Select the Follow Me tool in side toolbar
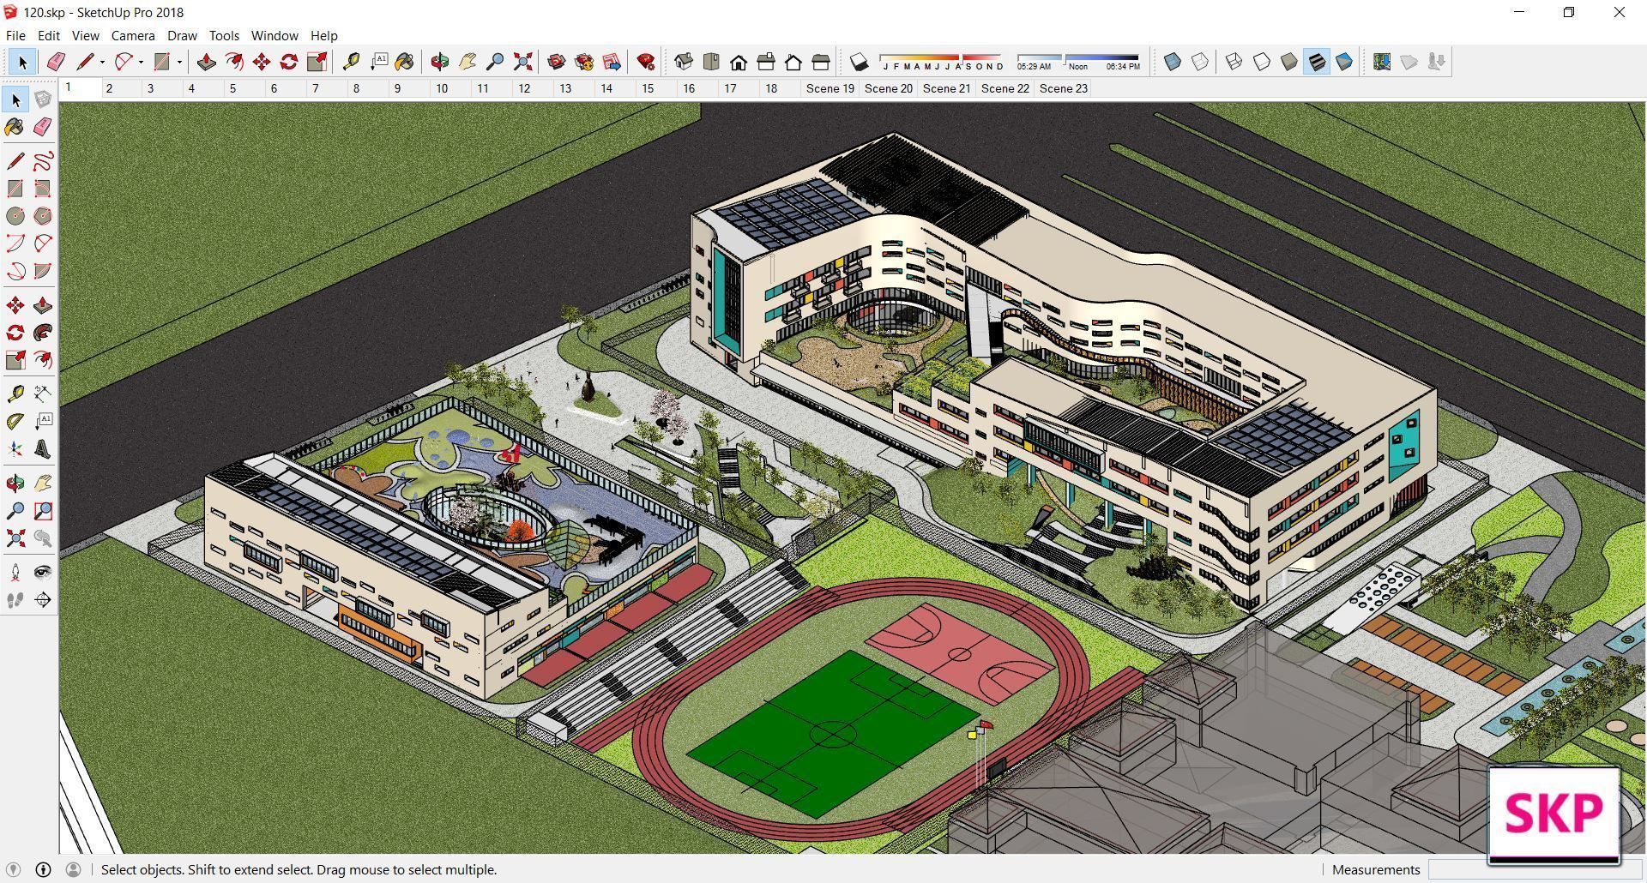Viewport: 1647px width, 883px height. [x=43, y=333]
